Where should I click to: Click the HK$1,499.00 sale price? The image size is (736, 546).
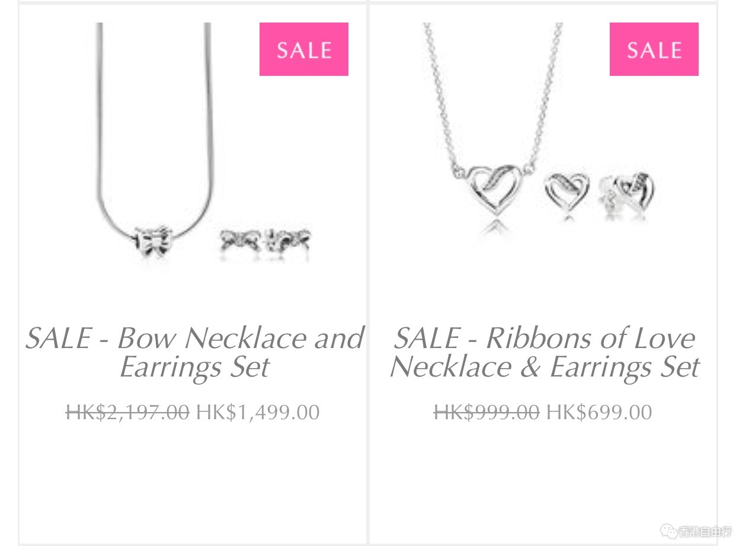coord(258,412)
